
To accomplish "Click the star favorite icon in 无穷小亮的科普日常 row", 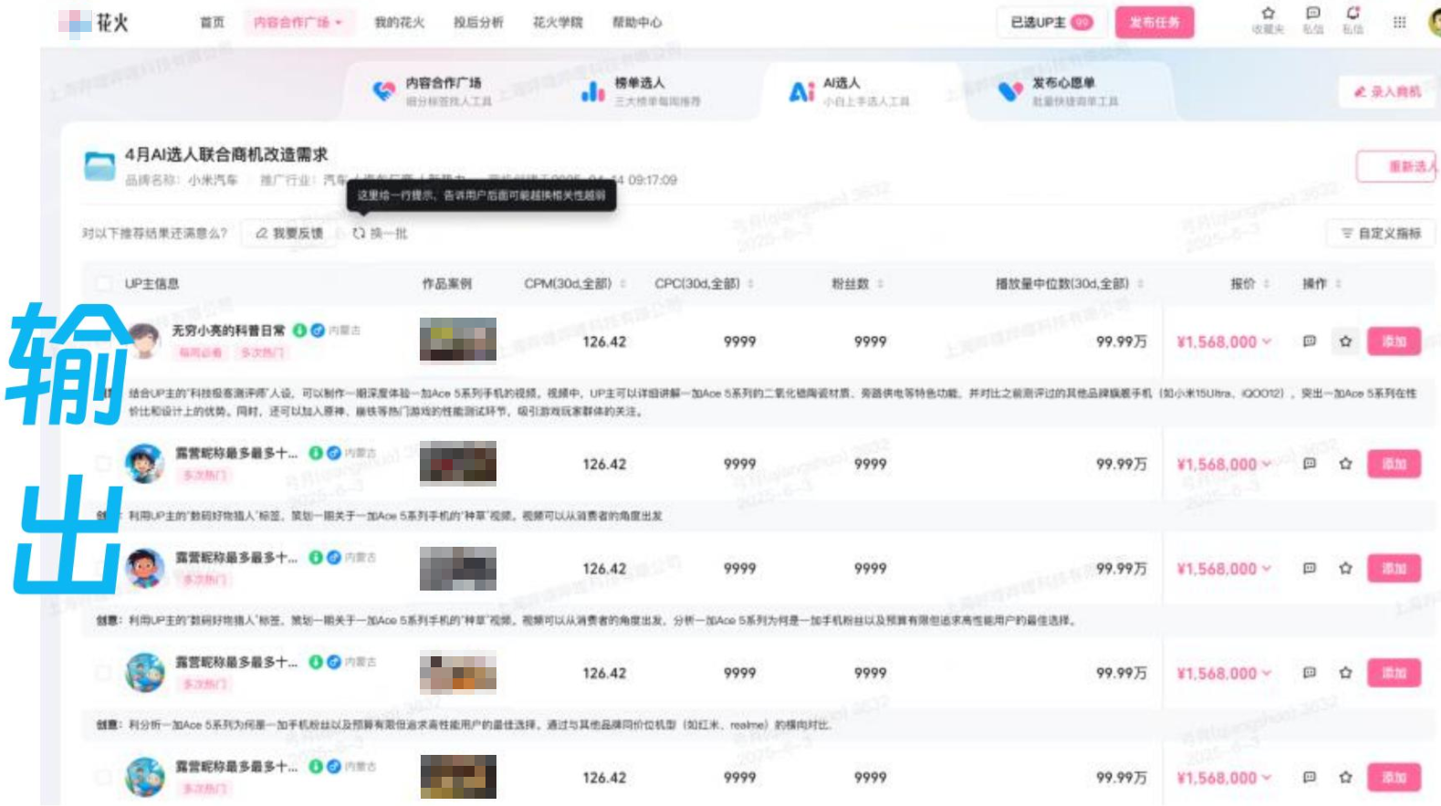I will [x=1345, y=341].
